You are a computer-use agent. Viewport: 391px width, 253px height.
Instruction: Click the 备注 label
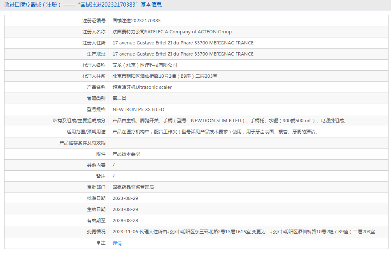click(x=101, y=176)
